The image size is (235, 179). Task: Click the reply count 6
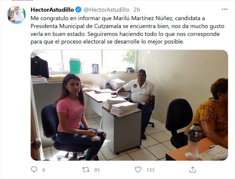click(x=44, y=170)
